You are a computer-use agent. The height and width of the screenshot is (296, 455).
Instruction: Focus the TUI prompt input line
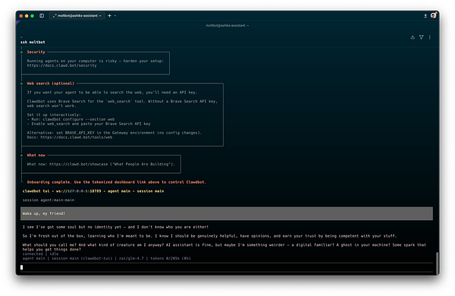pyautogui.click(x=227, y=267)
